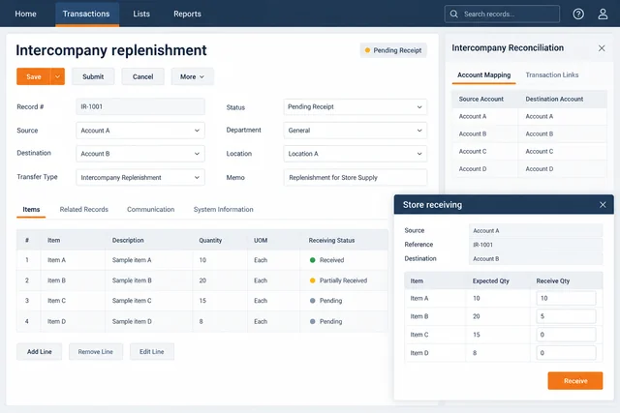The width and height of the screenshot is (620, 413).
Task: Click the Edit Line button
Action: click(152, 351)
